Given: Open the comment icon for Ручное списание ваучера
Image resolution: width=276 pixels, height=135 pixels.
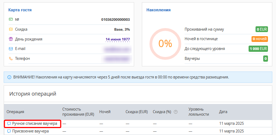Looking at the screenshot, I should [x=9, y=124].
